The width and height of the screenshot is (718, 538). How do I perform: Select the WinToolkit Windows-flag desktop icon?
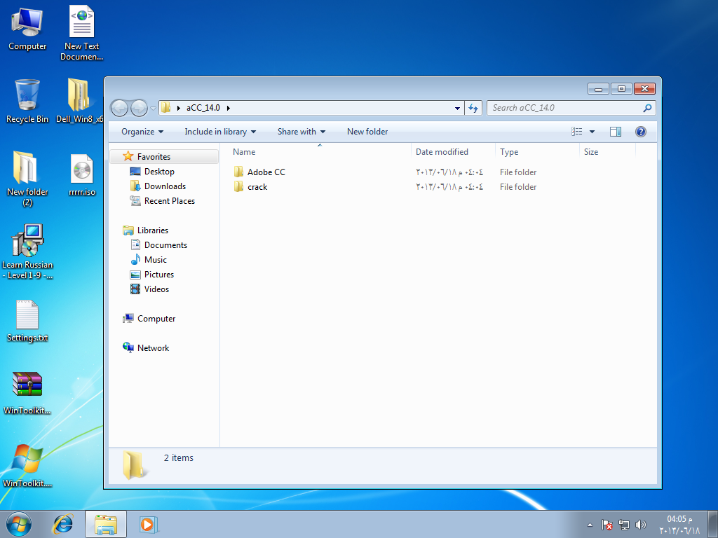coord(27,466)
